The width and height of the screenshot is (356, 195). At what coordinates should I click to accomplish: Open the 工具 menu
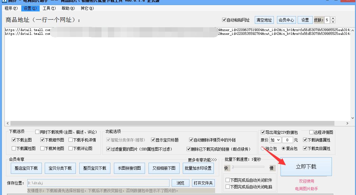tap(49, 9)
